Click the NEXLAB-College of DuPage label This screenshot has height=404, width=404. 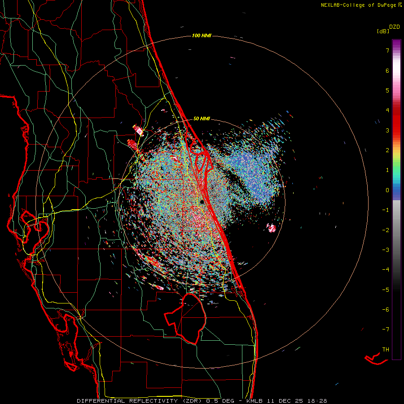[x=358, y=5]
